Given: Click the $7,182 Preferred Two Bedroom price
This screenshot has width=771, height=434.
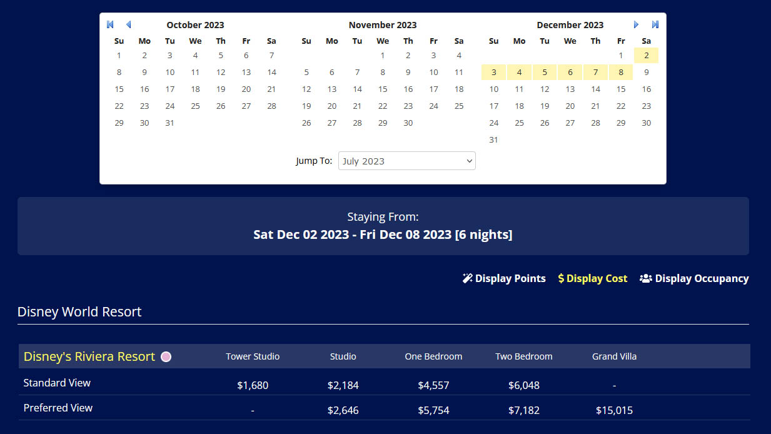Looking at the screenshot, I should tap(524, 410).
